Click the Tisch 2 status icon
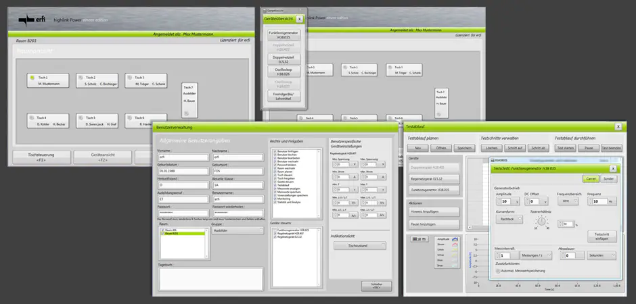 [x=81, y=78]
